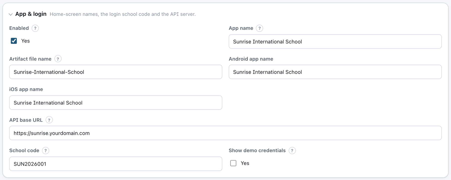Open help icon for Show demo credentials
Screen dimensions: 451x180
pyautogui.click(x=292, y=151)
